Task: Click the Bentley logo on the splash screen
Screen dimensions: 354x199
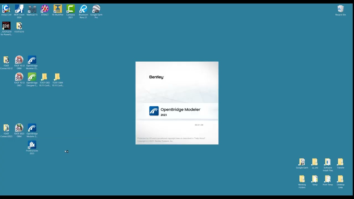Action: pos(157,77)
